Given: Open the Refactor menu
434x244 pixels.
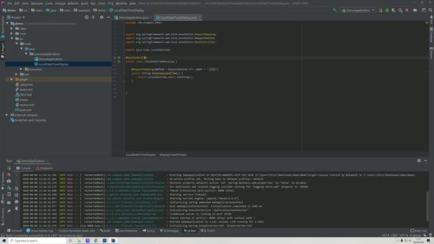Looking at the screenshot, I should point(73,3).
